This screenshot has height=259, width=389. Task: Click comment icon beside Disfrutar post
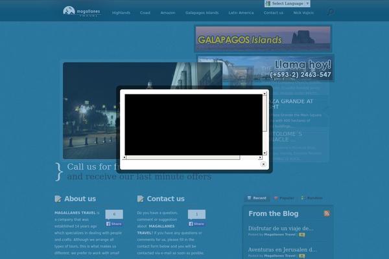[301, 234]
